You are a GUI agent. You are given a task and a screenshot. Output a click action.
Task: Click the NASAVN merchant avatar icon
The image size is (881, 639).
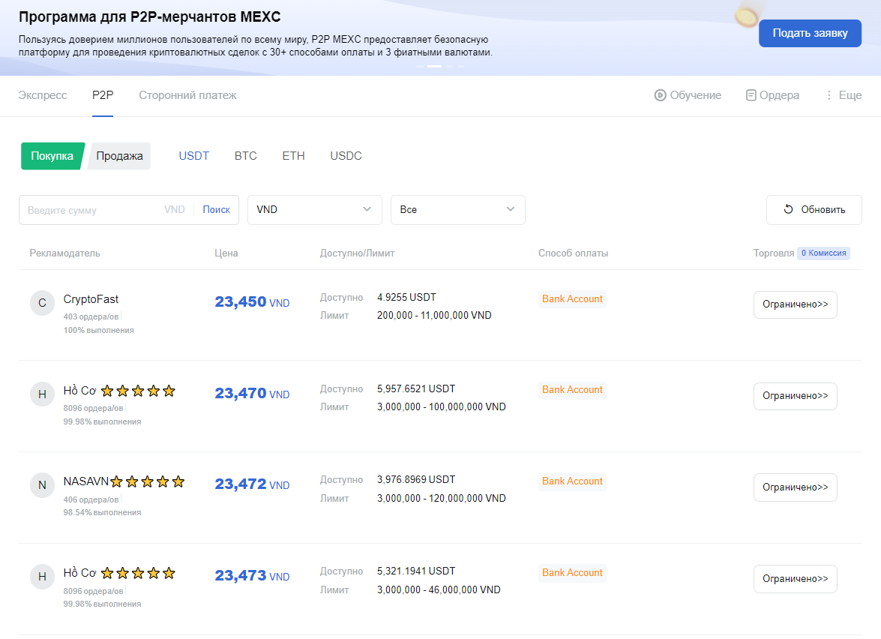42,485
